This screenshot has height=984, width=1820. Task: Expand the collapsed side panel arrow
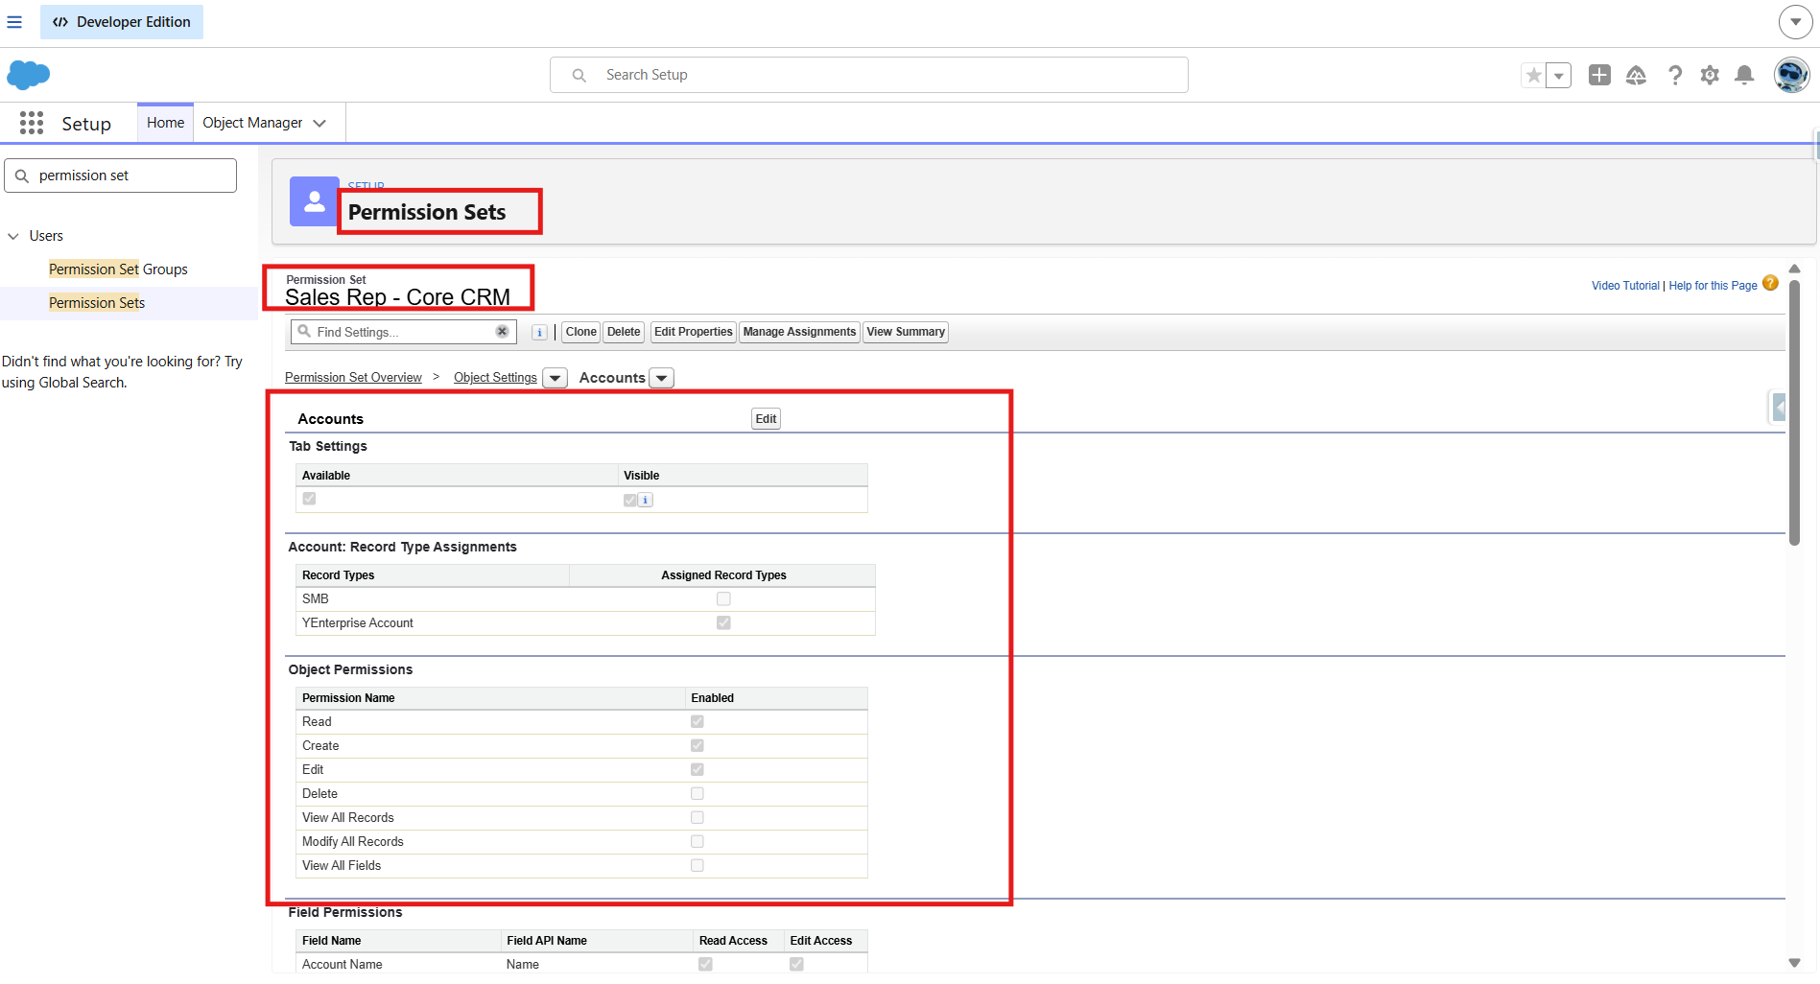1778,407
